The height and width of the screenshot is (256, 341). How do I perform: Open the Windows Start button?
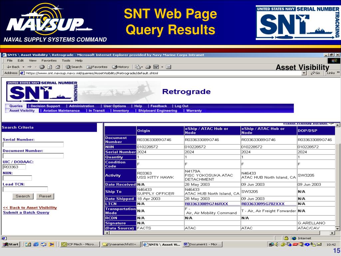(x=11, y=244)
